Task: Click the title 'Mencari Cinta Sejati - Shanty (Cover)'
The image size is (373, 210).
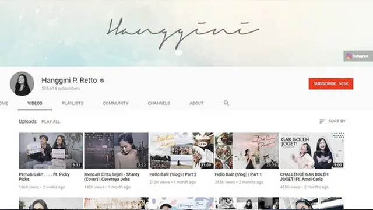Action: tap(112, 177)
